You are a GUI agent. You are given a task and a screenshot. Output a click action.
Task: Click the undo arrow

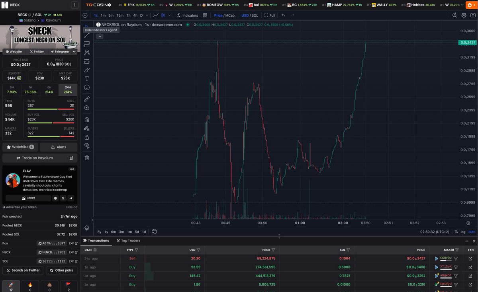(283, 15)
